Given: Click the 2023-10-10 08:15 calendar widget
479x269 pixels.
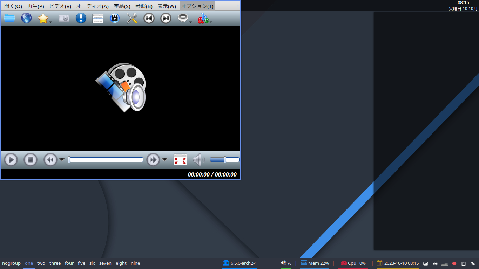Looking at the screenshot, I should click(x=398, y=263).
